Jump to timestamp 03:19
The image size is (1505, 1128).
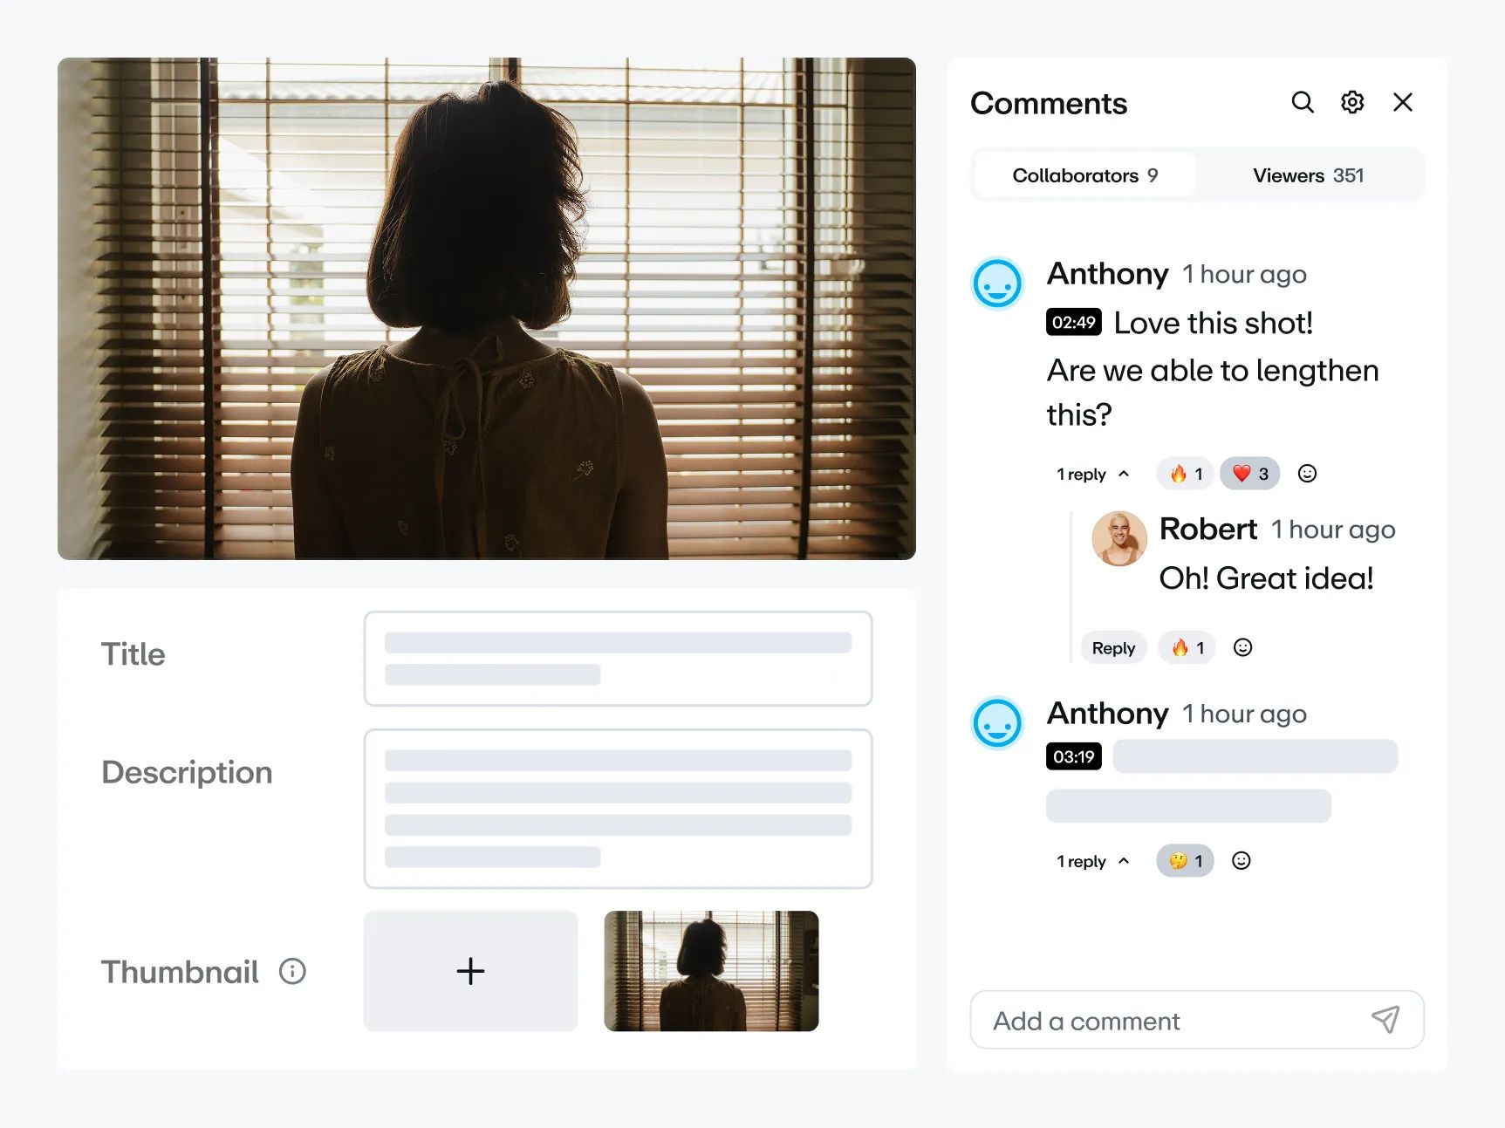coord(1073,756)
